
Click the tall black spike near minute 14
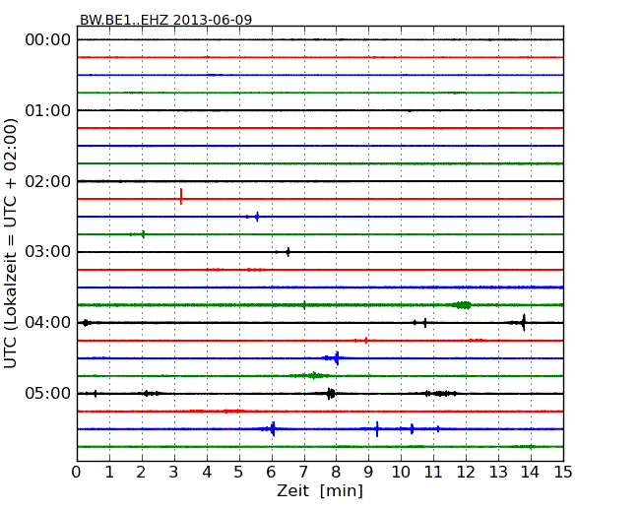524,323
